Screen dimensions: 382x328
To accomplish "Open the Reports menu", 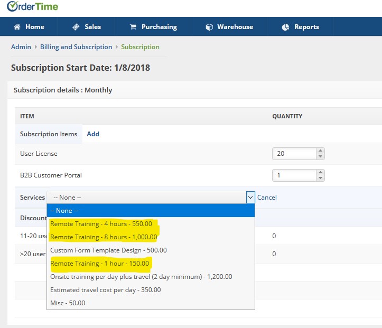I will 300,26.
